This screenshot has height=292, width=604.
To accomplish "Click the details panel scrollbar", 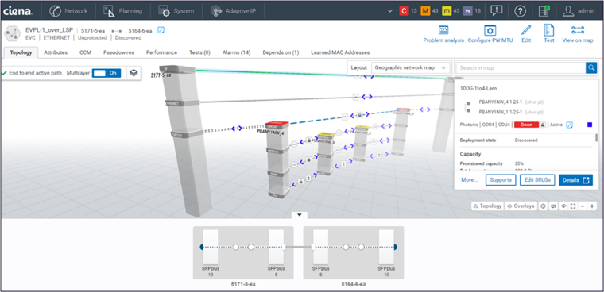I will click(x=597, y=138).
